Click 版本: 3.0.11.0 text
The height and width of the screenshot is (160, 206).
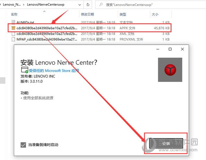point(32,81)
